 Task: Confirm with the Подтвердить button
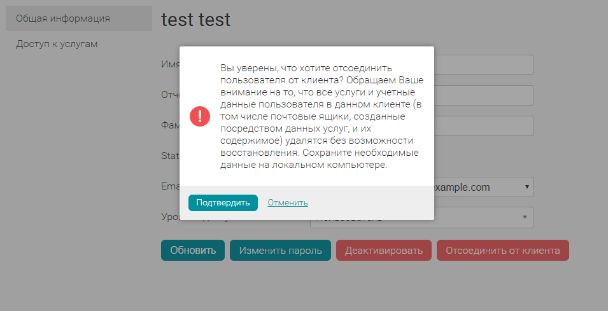pyautogui.click(x=223, y=203)
